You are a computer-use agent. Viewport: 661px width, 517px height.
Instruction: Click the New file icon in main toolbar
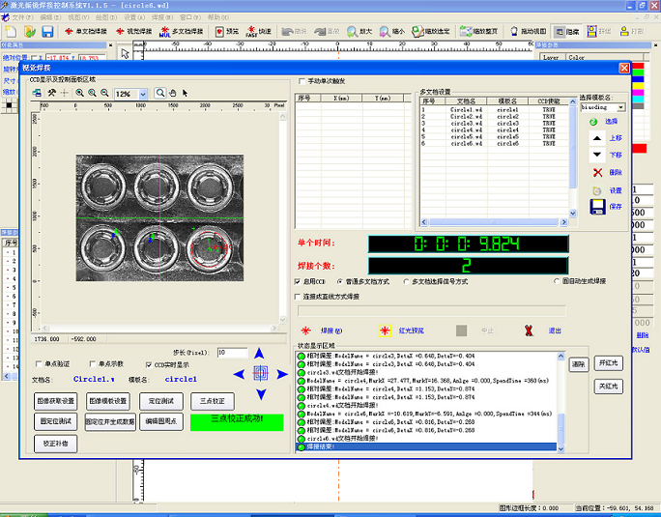tap(11, 32)
